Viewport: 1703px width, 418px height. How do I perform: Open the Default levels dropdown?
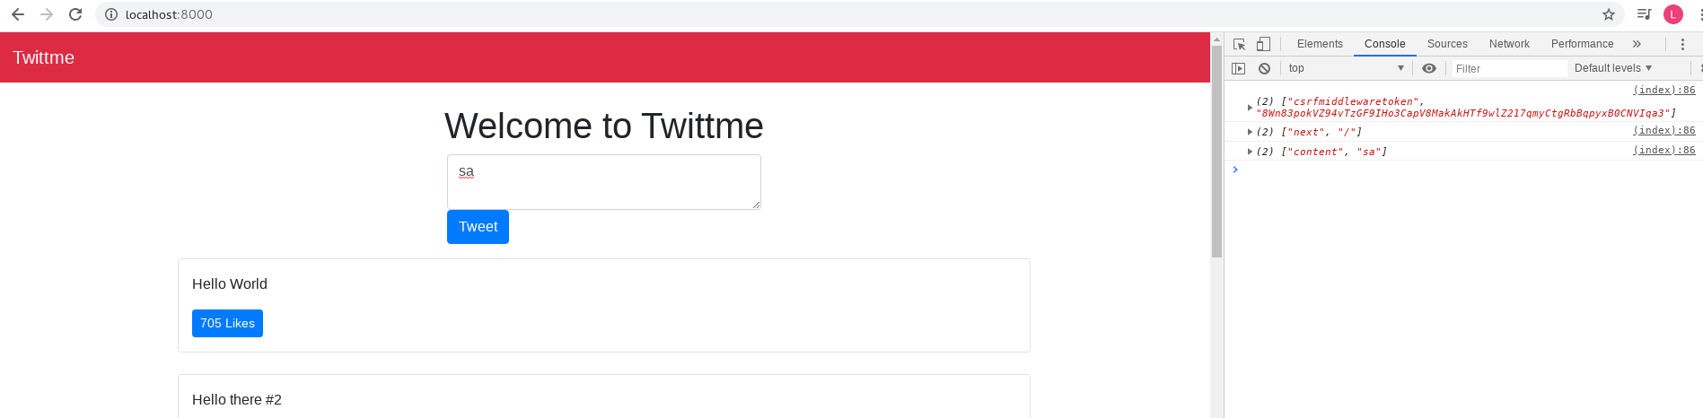pyautogui.click(x=1612, y=68)
